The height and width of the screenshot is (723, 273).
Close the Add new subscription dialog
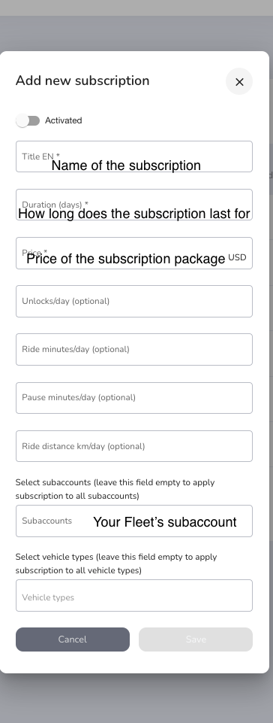(x=239, y=81)
